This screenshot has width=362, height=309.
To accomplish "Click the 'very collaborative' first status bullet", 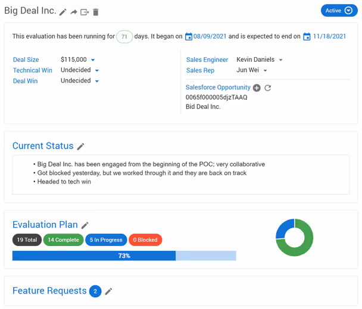I will [151, 164].
